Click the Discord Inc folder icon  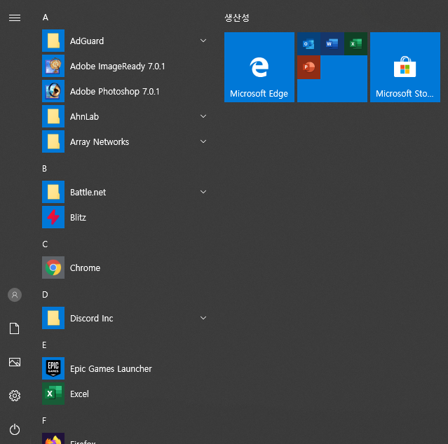tap(53, 318)
